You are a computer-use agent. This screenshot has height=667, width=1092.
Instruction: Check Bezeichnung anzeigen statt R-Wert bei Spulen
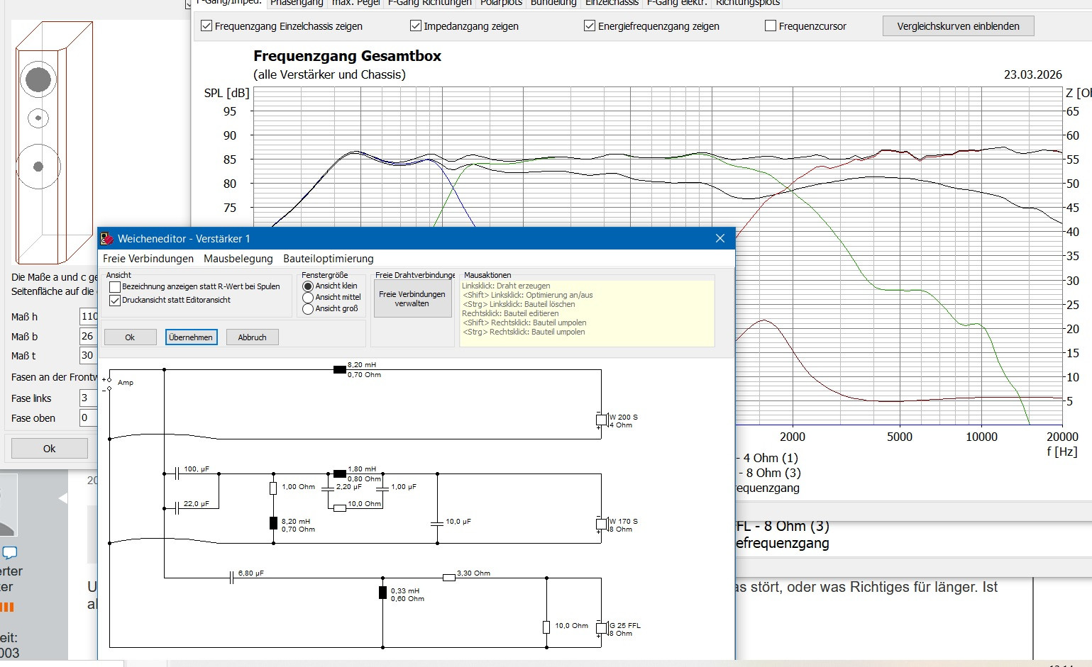[x=115, y=287]
